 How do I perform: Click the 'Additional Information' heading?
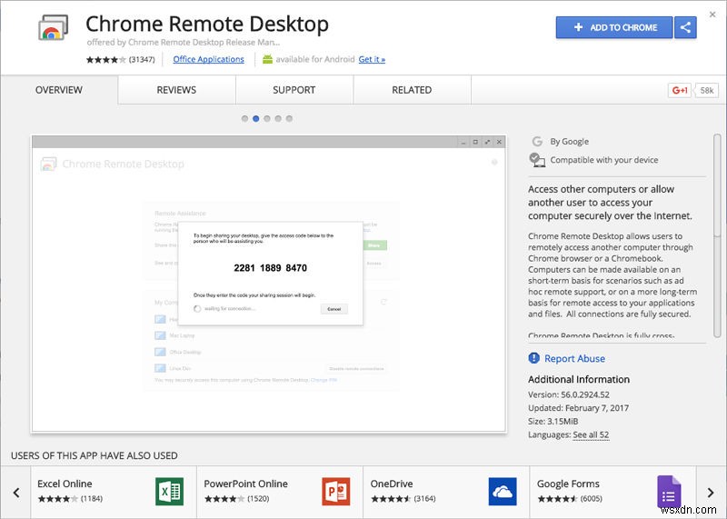[x=579, y=379]
